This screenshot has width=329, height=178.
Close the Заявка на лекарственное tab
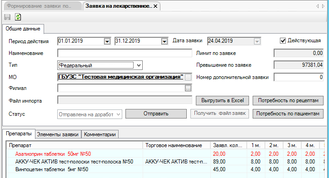[x=155, y=6]
